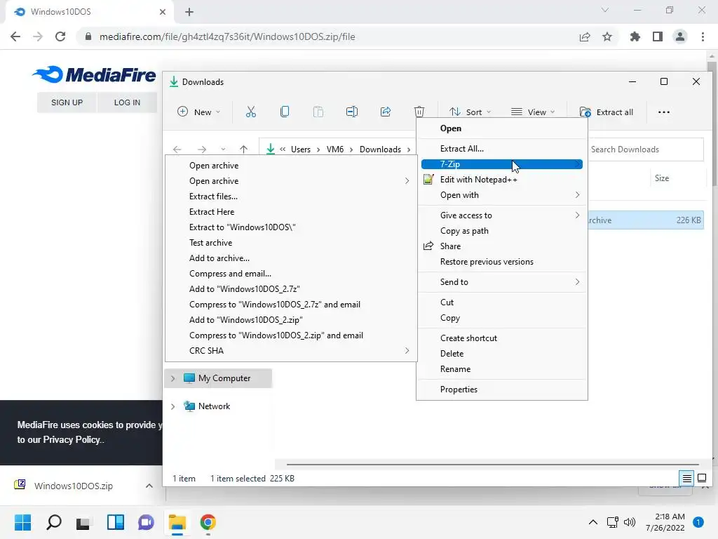
Task: Open the taskbar volume speaker icon
Action: [x=630, y=522]
